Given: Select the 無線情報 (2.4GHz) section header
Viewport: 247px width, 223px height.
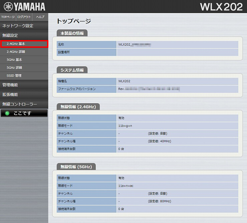Looking at the screenshot, I should click(x=78, y=107).
